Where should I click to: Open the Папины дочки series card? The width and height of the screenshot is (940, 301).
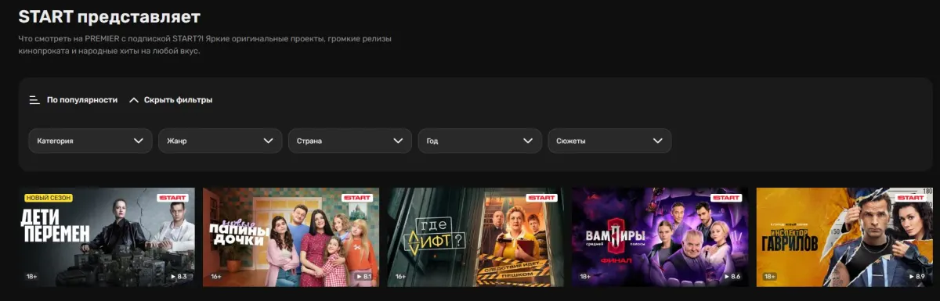point(291,237)
